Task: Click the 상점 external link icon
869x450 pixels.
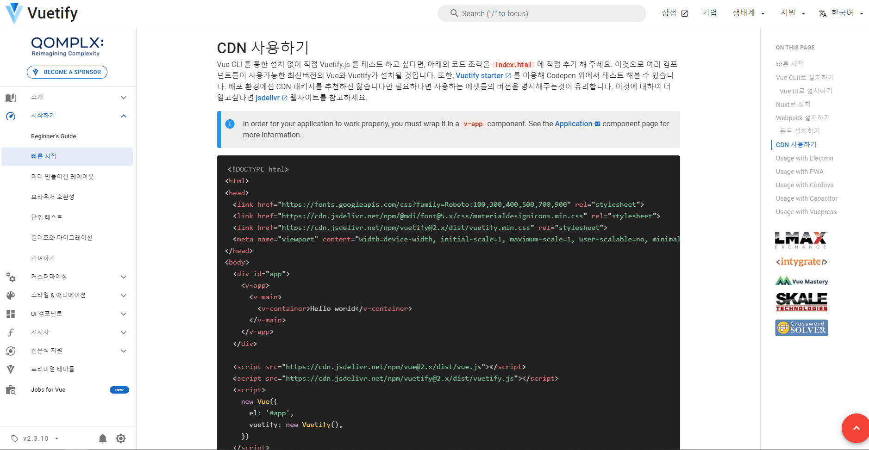Action: tap(685, 13)
